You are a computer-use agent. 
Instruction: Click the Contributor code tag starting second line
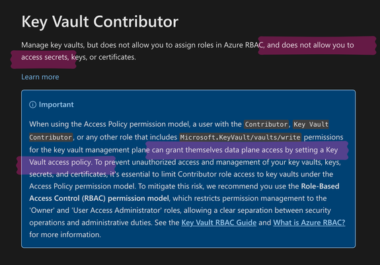(51, 137)
